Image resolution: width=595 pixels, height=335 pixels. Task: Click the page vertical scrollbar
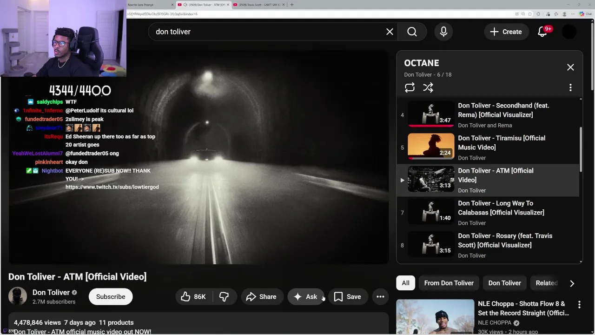(593, 56)
